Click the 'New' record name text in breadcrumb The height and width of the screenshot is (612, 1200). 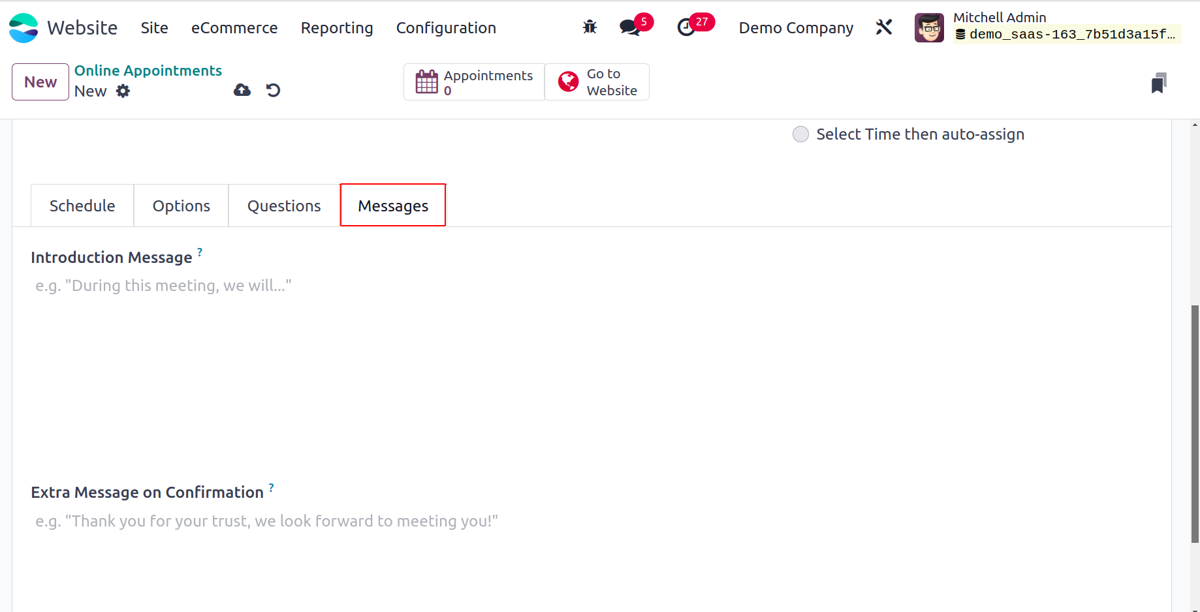(91, 91)
